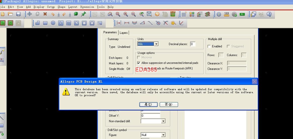Click the Reports stacked pages icon
Image resolution: width=293 pixels, height=139 pixels.
click(253, 14)
